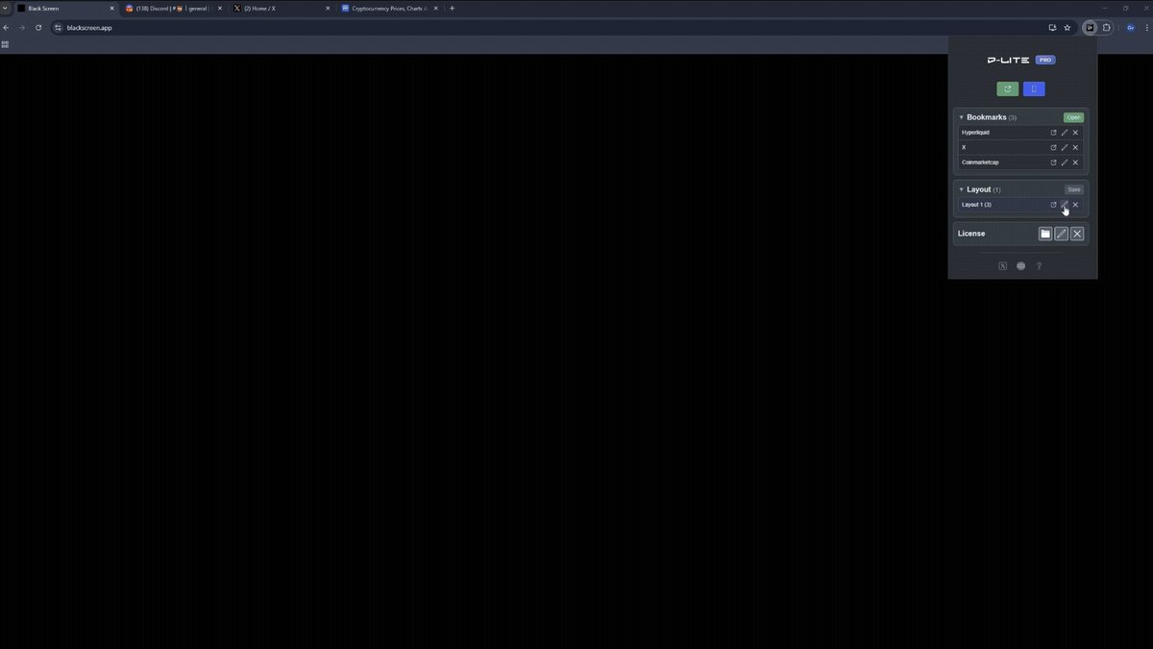Click the PRO badge
1153x649 pixels.
pos(1045,60)
